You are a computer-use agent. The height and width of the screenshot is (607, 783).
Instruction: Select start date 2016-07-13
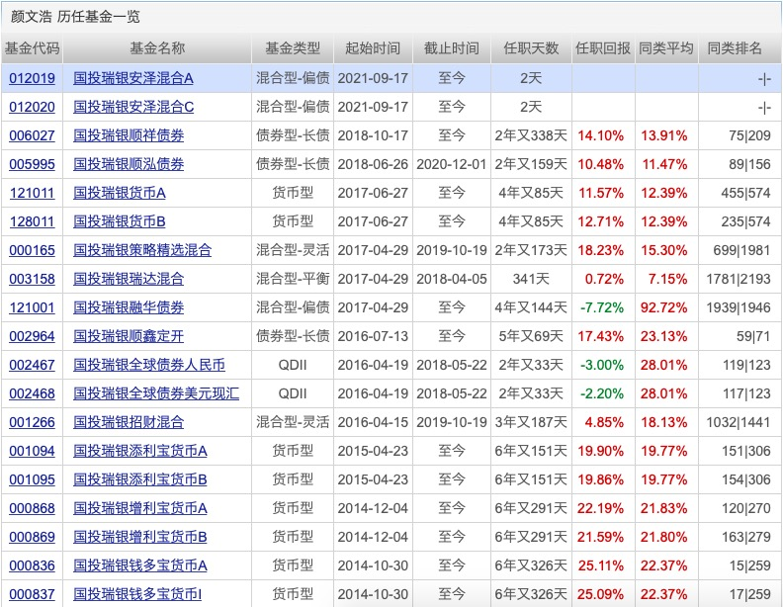pyautogui.click(x=373, y=336)
